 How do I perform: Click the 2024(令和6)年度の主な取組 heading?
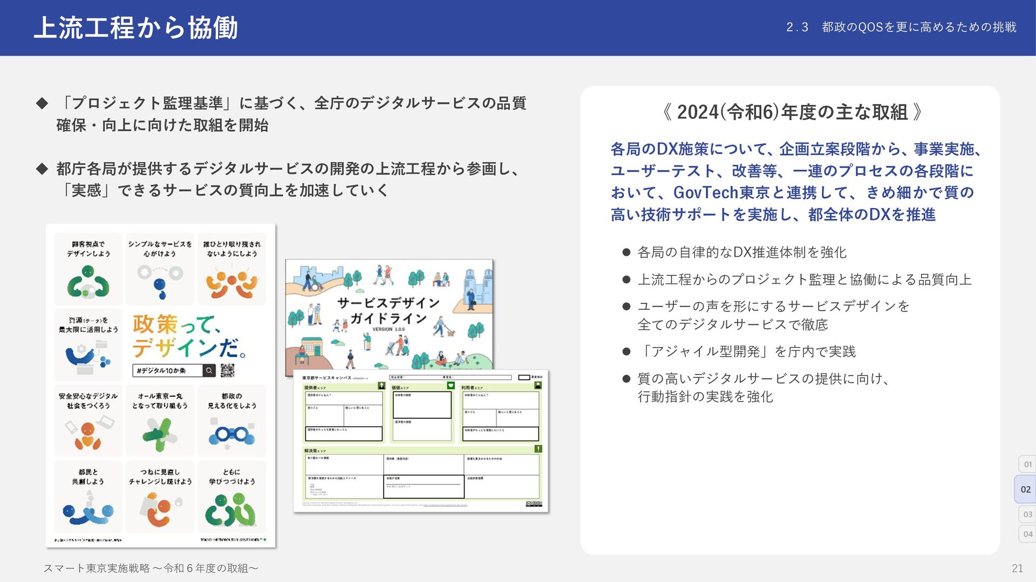(792, 112)
